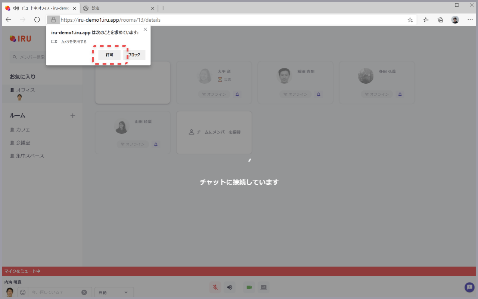Click the オフライン status on 山田 絵梨's card
This screenshot has width=478, height=299.
(133, 144)
